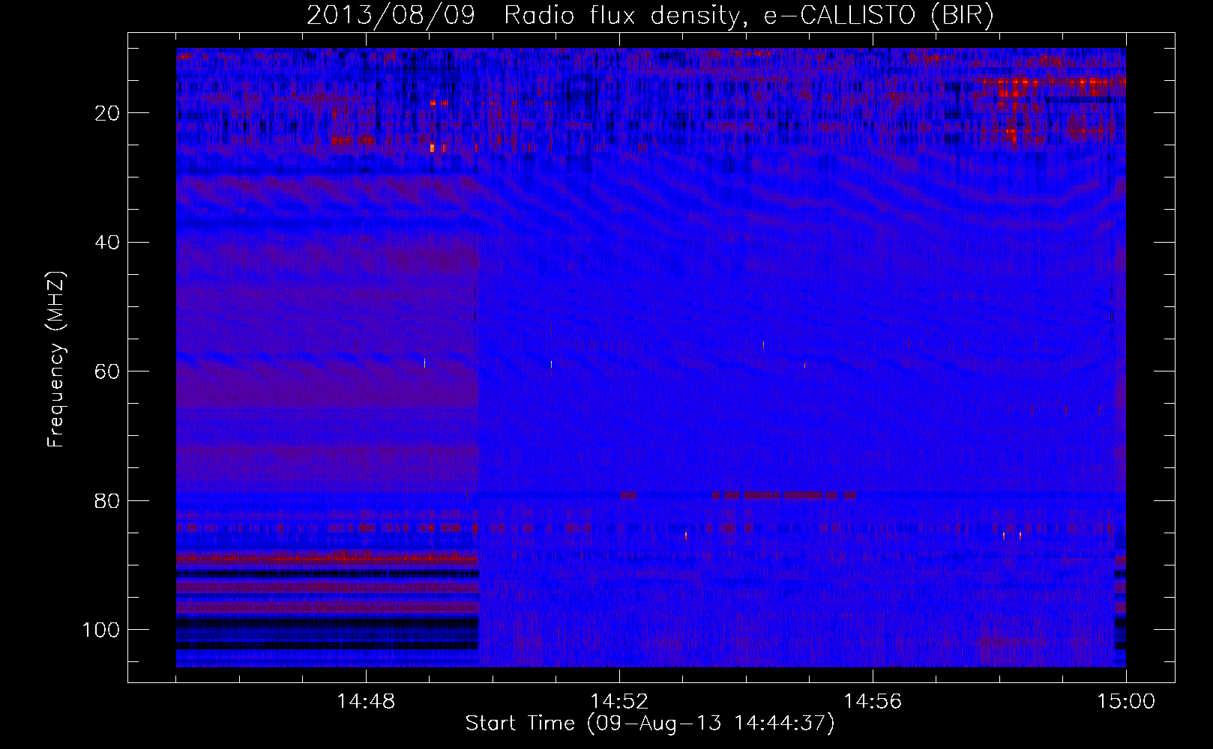
Task: Click the plot title '2013/08/09 Radio flux density'
Action: tap(649, 15)
